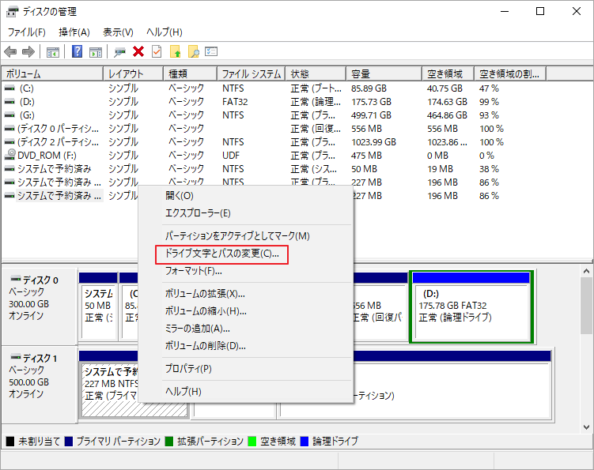This screenshot has width=594, height=470.
Task: Select ドライブ文字とパスの変更(C)...
Action: click(x=246, y=254)
